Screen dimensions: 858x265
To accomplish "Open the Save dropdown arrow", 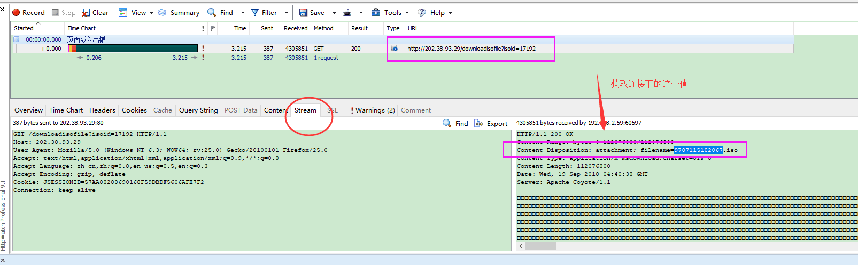I will pos(334,12).
